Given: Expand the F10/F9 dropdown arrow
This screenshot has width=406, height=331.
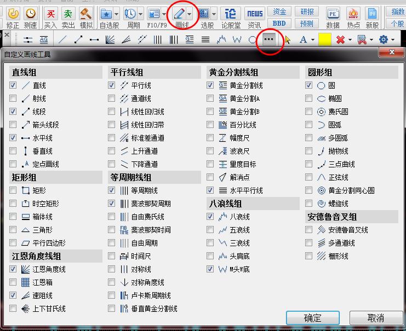Looking at the screenshot, I should [x=164, y=14].
